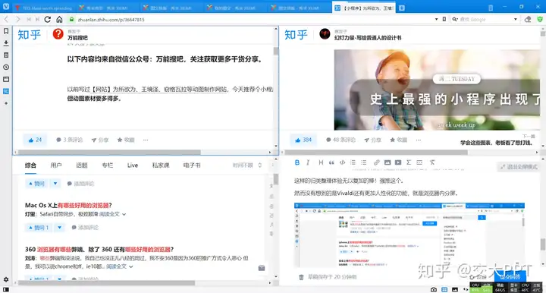Open the closed tabs trash icon
Image resolution: width=546 pixels, height=293 pixels.
[x=491, y=8]
